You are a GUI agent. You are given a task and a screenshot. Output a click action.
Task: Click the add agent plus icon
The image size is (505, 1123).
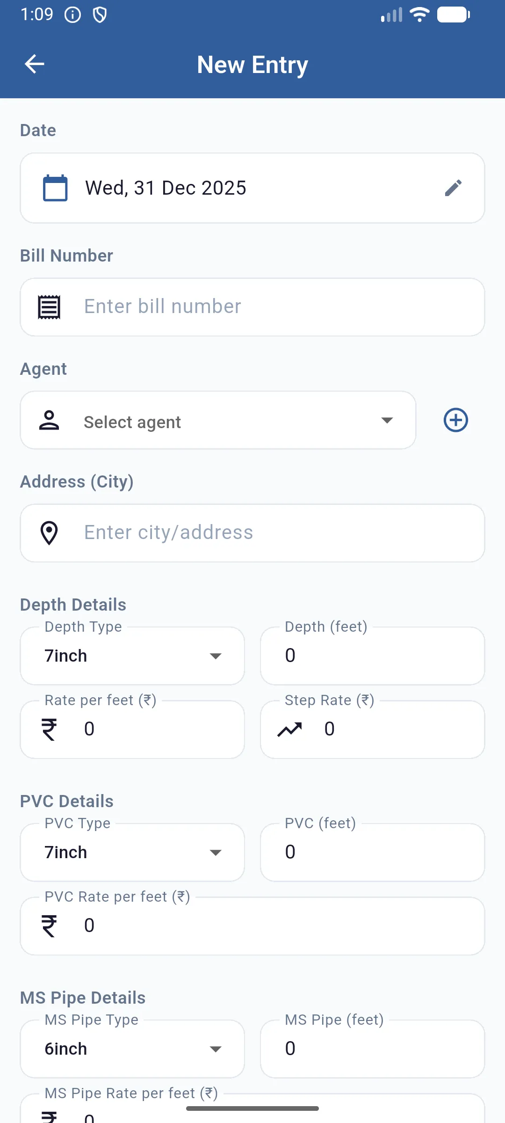pyautogui.click(x=455, y=420)
